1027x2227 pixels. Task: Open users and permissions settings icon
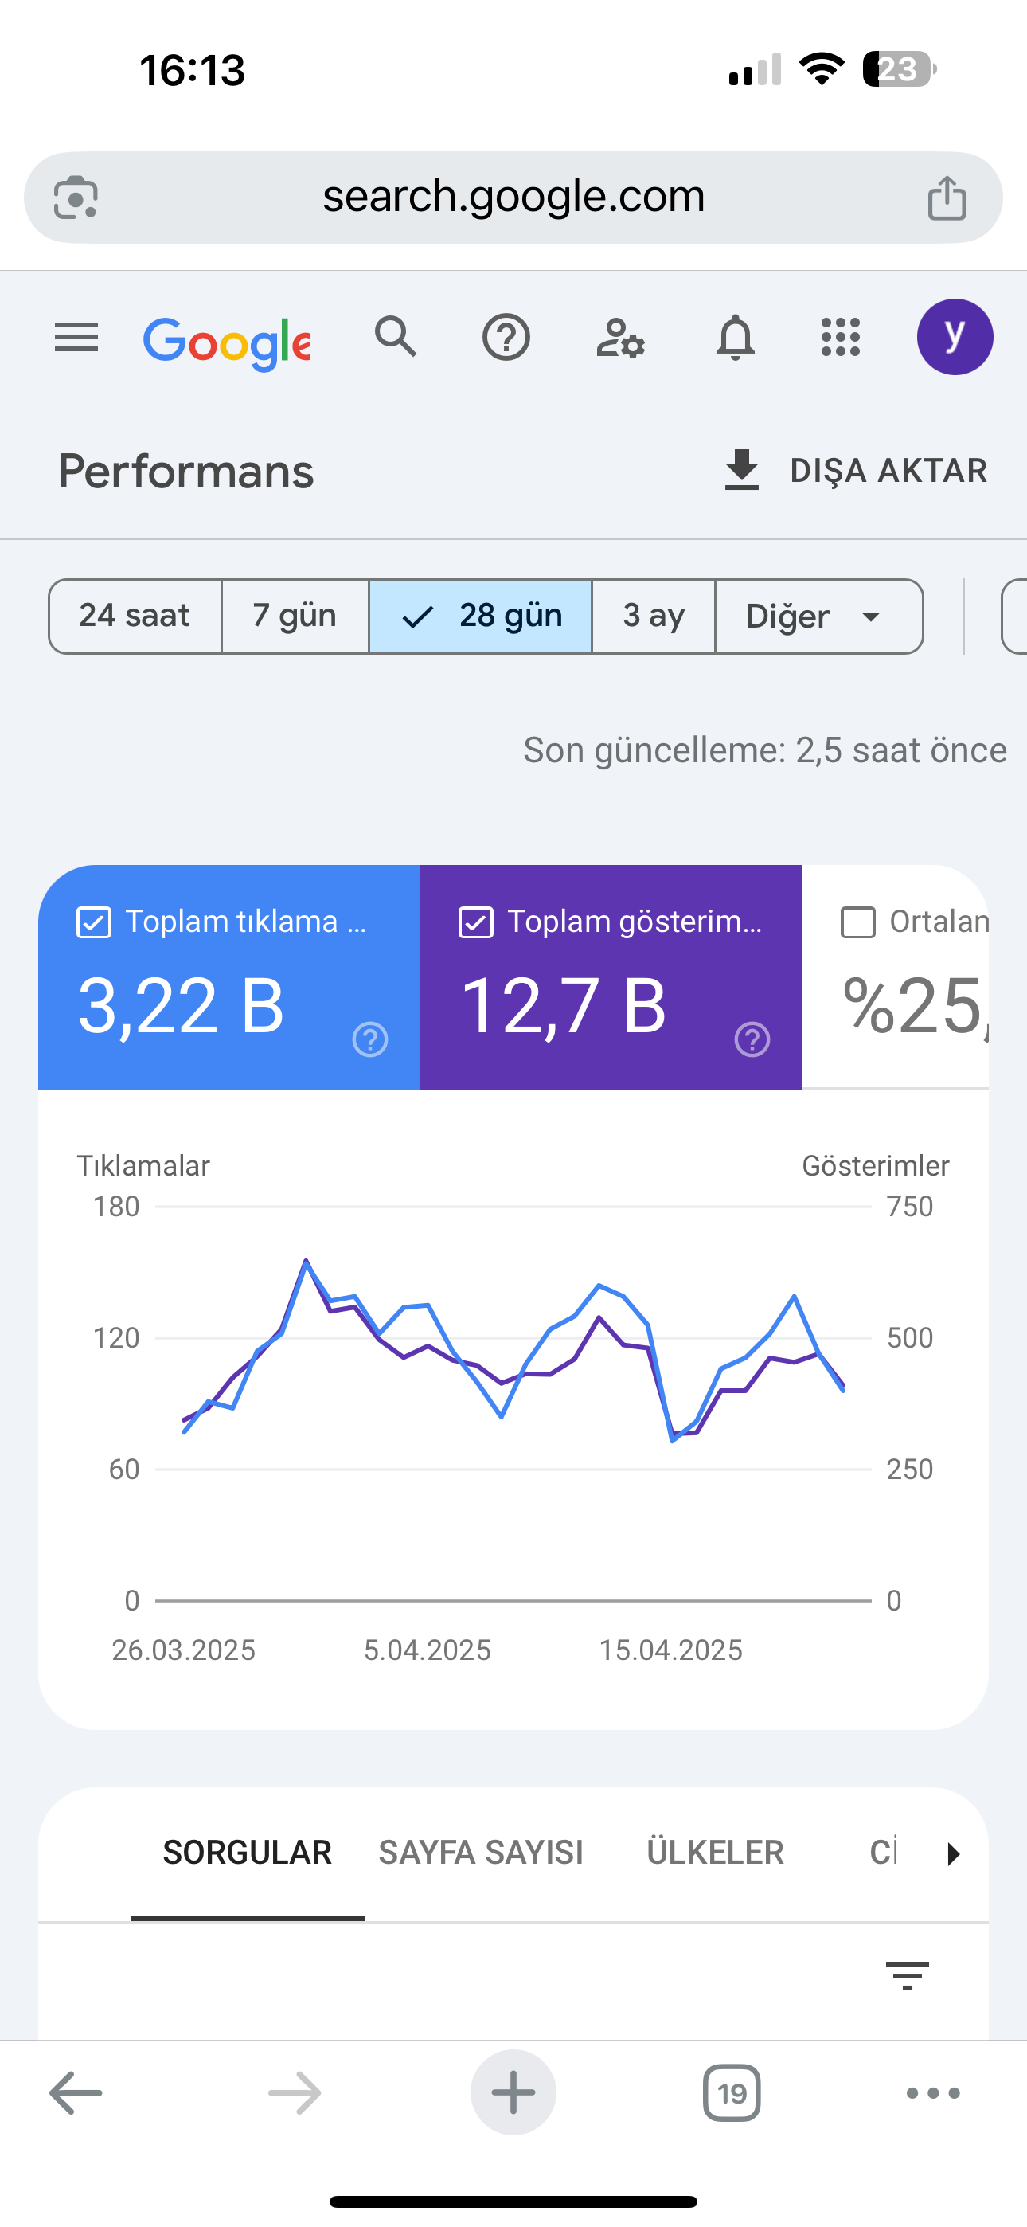pyautogui.click(x=620, y=337)
